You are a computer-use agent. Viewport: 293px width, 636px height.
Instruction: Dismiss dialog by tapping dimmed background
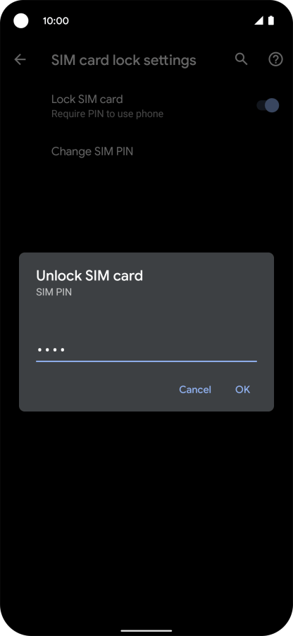click(146, 507)
